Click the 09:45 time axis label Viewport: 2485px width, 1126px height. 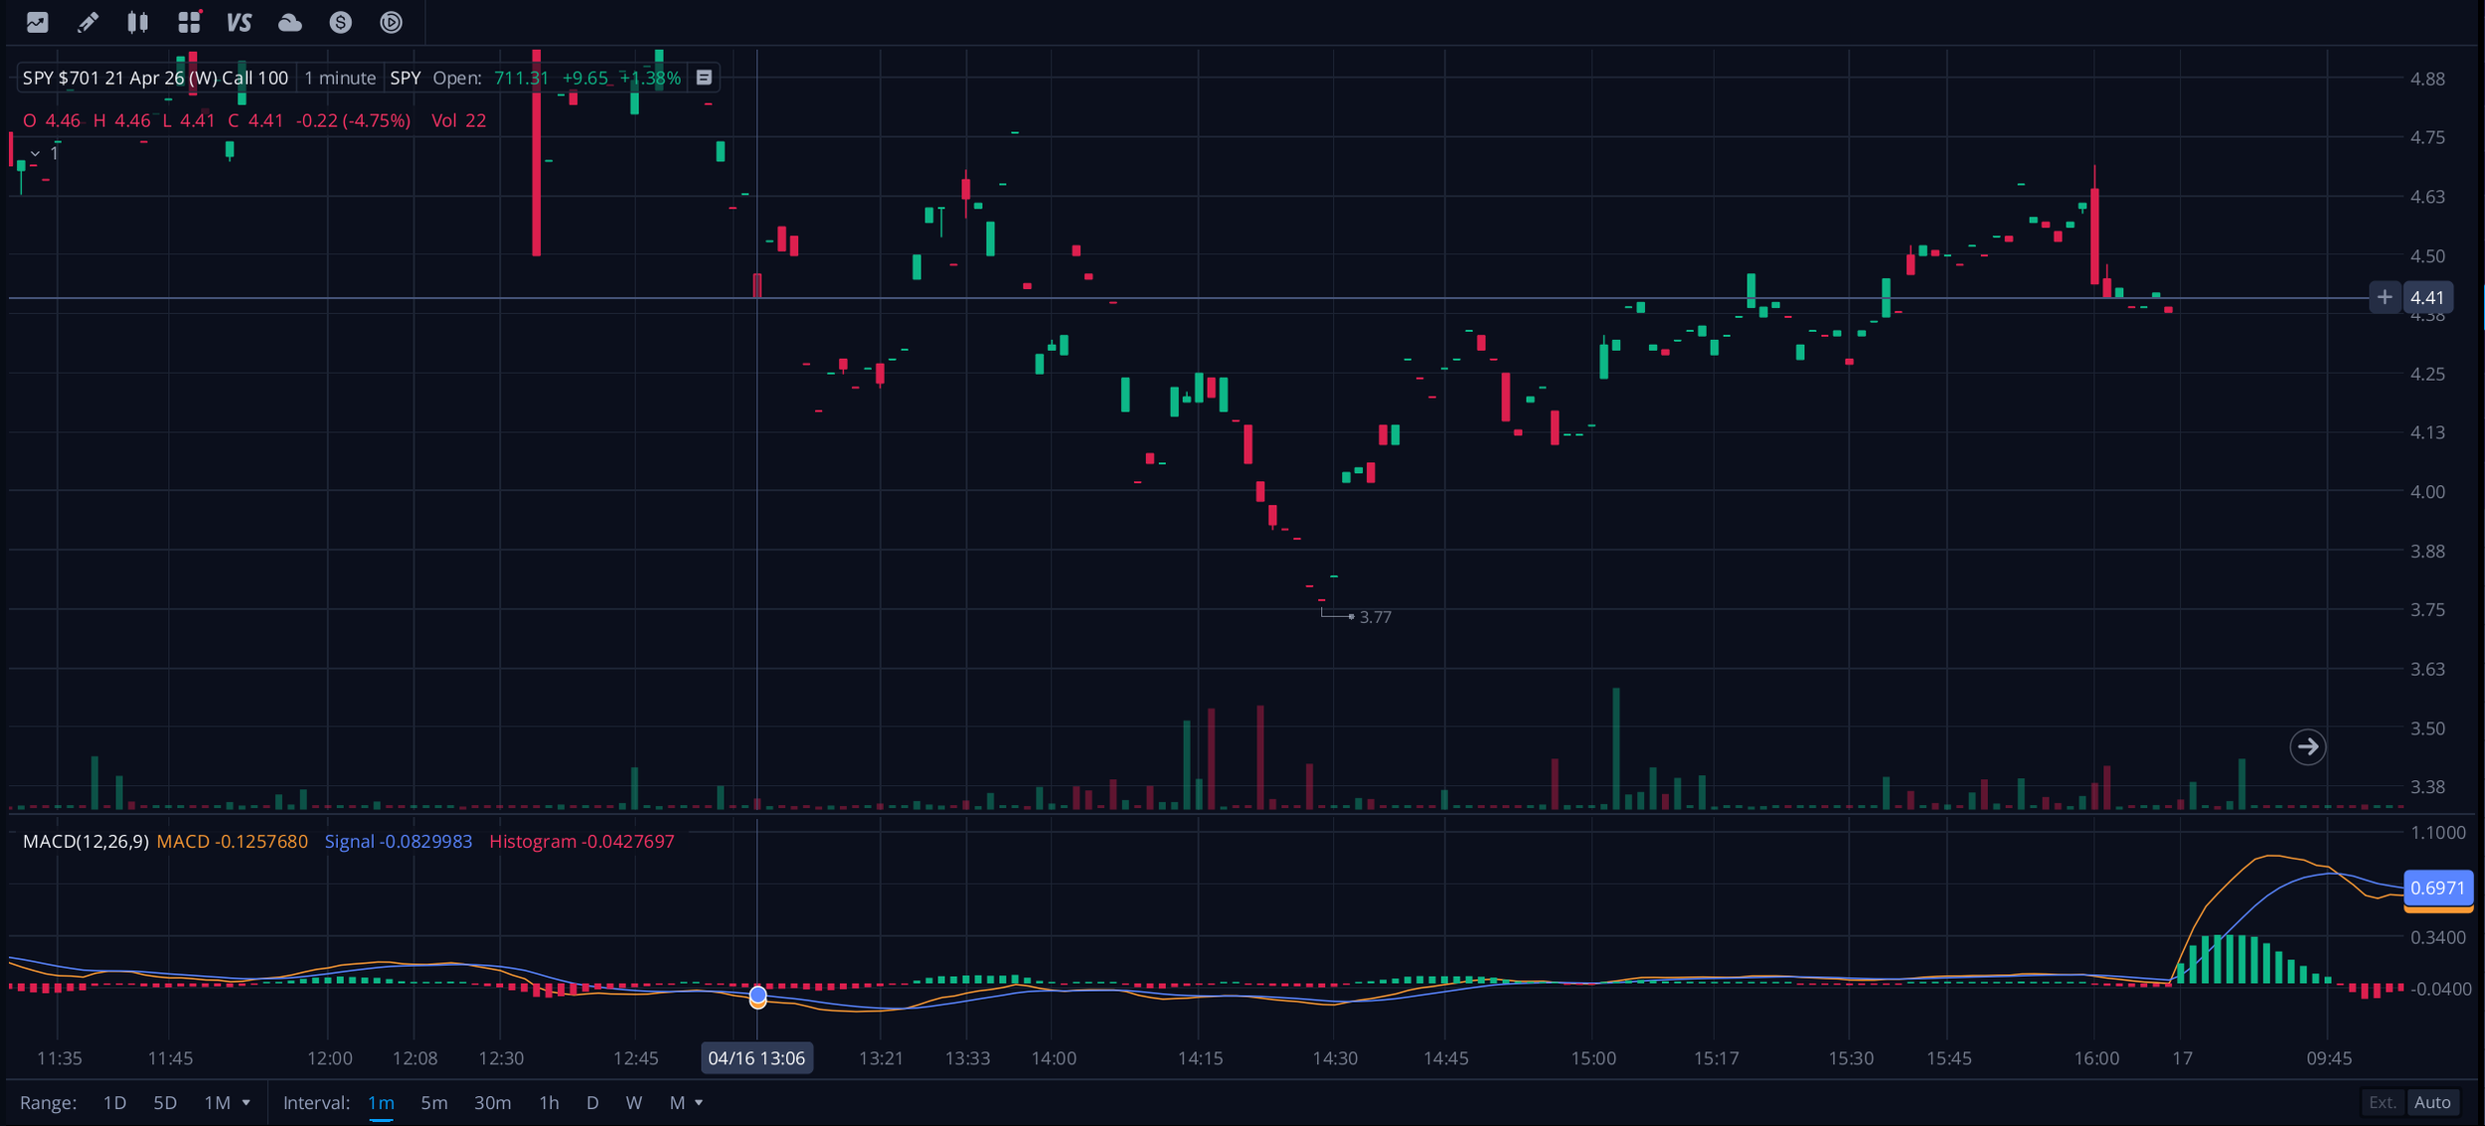2329,1058
